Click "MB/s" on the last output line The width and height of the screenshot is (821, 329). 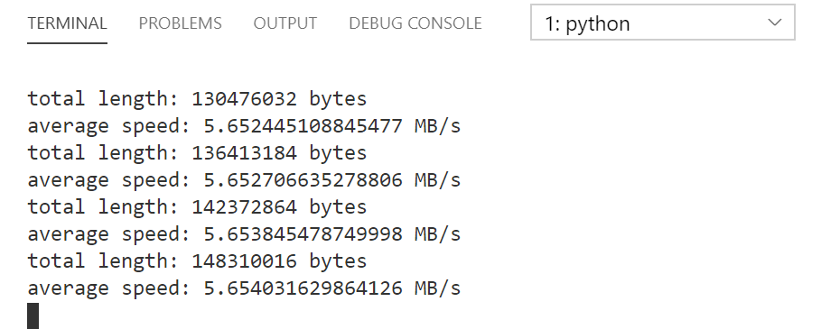coord(438,288)
